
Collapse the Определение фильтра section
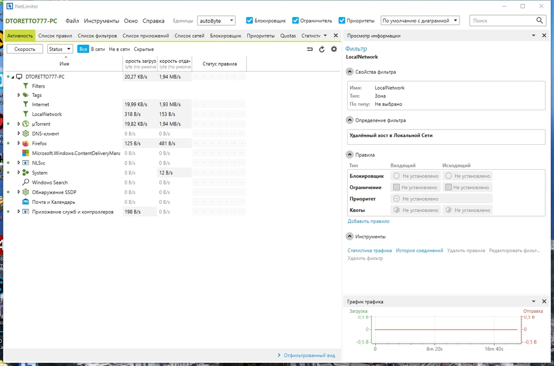(350, 120)
